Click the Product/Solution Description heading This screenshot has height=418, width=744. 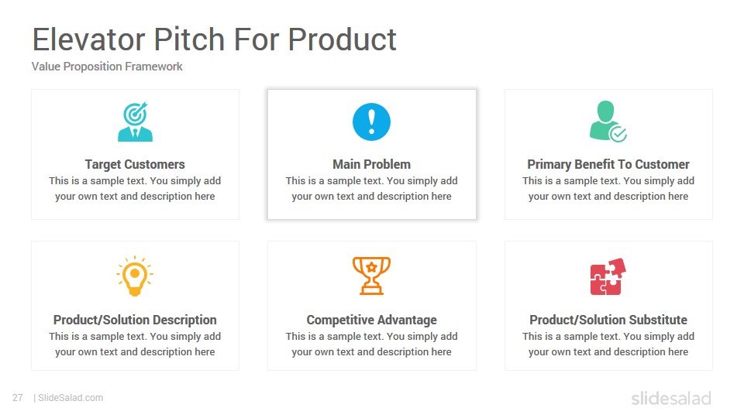pos(135,320)
